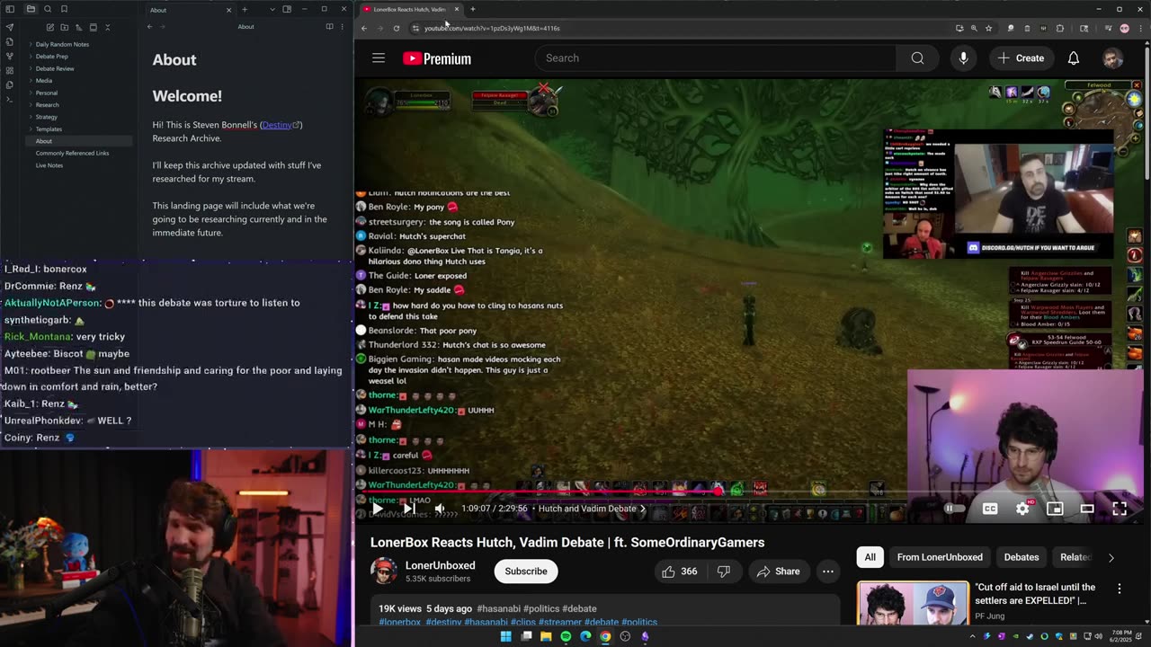Open the video settings gear
Image resolution: width=1151 pixels, height=647 pixels.
1022,509
